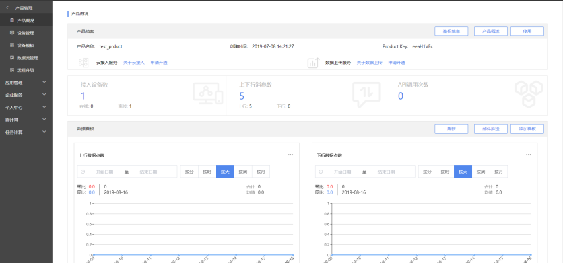Open the ellipsis menu on 上行数据点数 chart
The width and height of the screenshot is (563, 263).
290,155
